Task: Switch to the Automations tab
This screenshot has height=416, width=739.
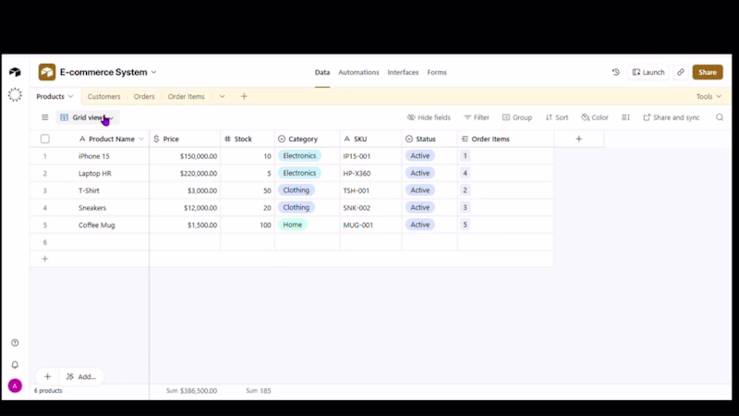Action: [358, 72]
